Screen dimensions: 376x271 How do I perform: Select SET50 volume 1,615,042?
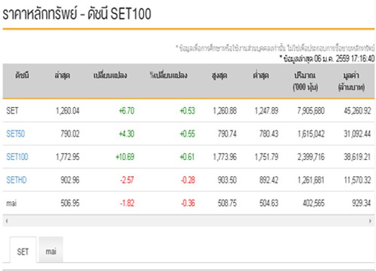(x=311, y=134)
